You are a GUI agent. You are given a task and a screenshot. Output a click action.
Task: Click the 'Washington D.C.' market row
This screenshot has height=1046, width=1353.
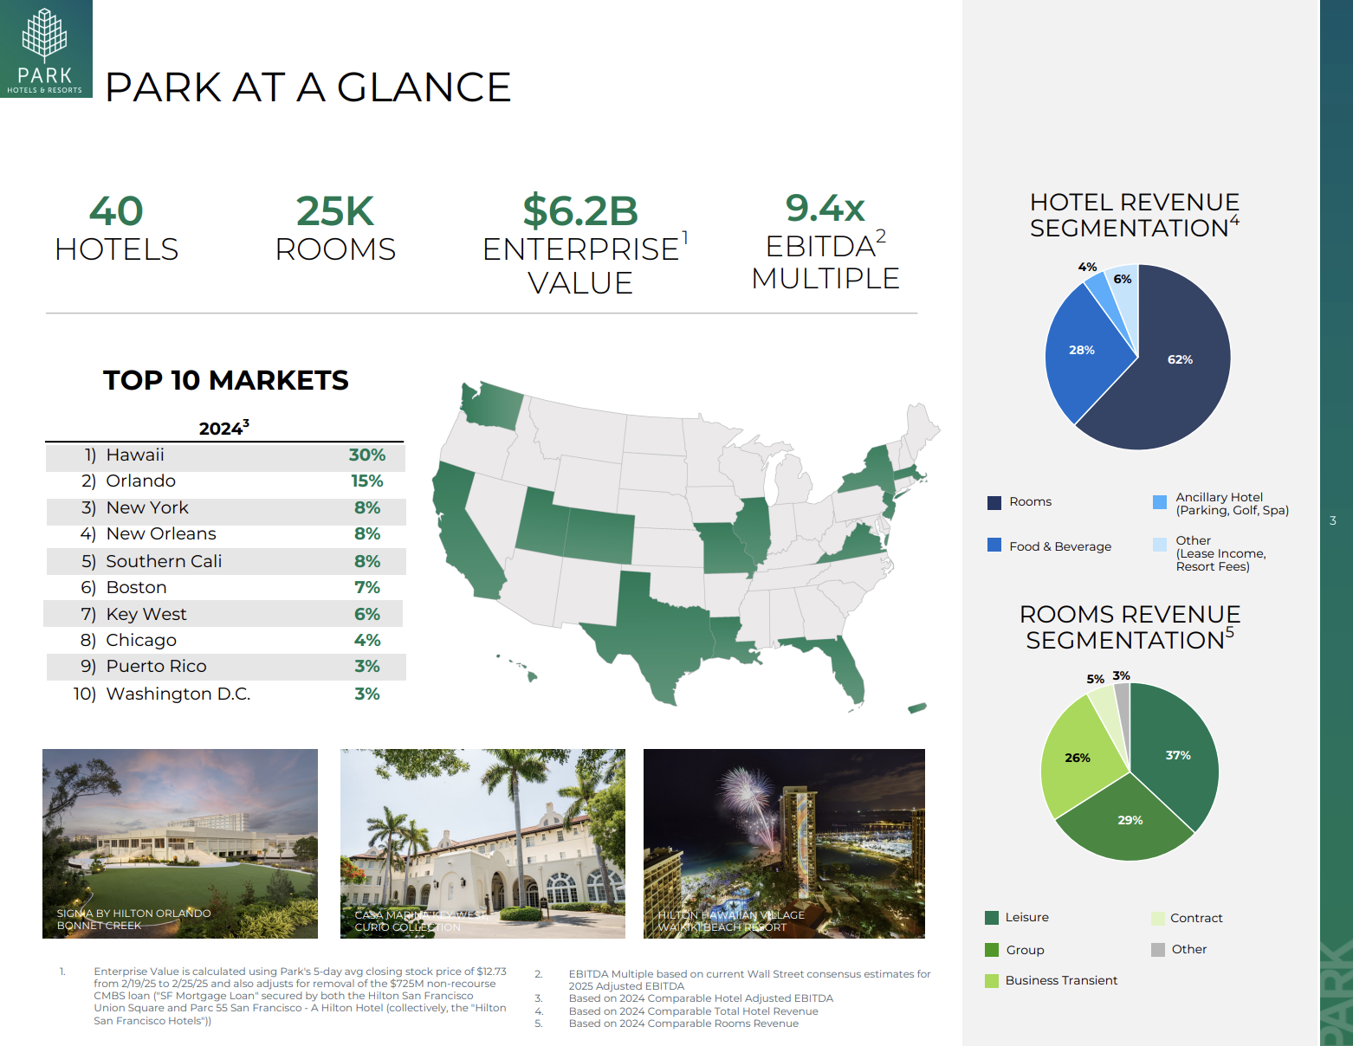pyautogui.click(x=225, y=694)
